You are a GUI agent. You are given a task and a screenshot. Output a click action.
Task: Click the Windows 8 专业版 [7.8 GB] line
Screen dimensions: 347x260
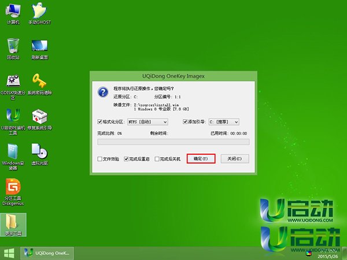tap(161, 109)
